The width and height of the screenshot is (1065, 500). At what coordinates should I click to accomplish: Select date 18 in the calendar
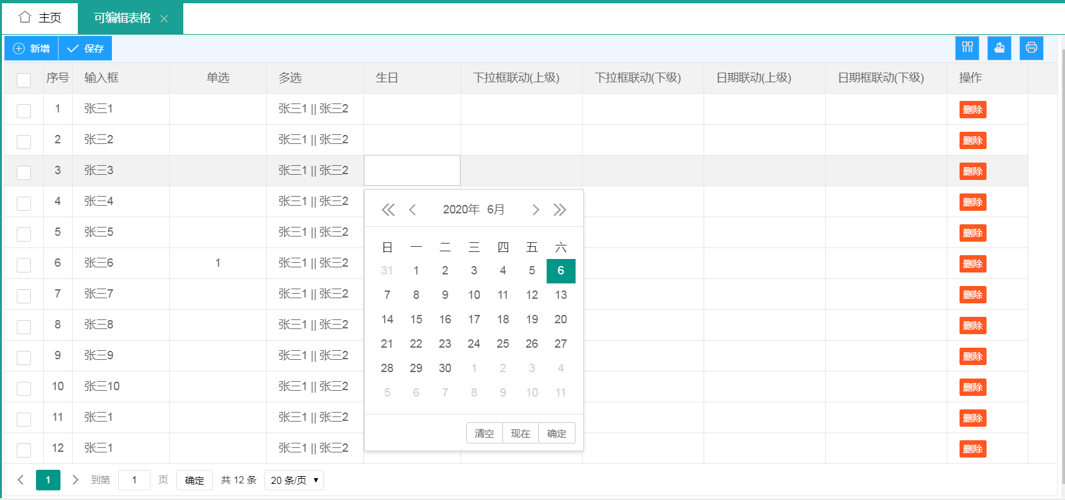(503, 319)
